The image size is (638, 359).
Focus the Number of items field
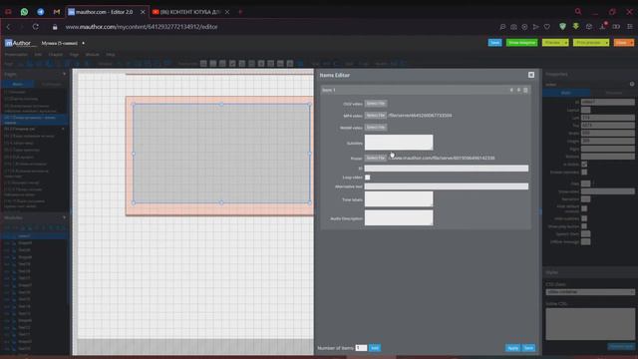click(x=361, y=348)
